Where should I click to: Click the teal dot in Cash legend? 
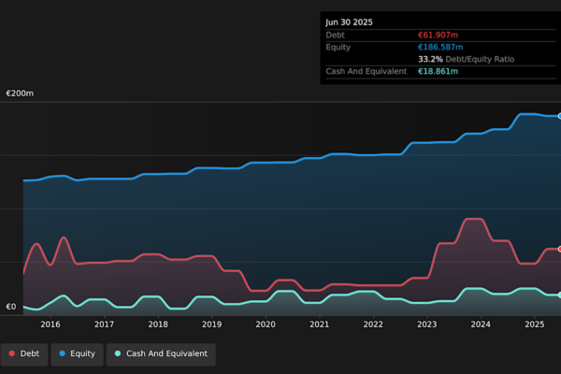pyautogui.click(x=118, y=353)
